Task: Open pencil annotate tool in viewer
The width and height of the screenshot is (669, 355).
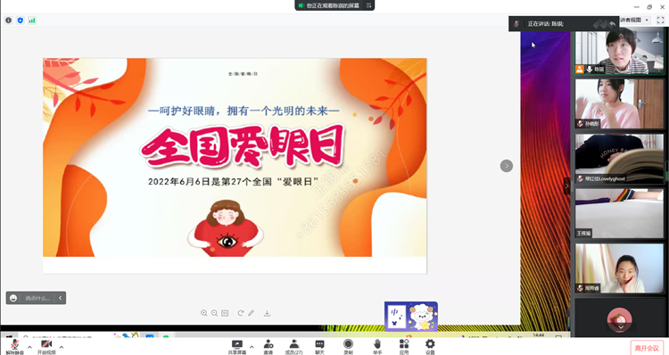Action: [x=252, y=313]
